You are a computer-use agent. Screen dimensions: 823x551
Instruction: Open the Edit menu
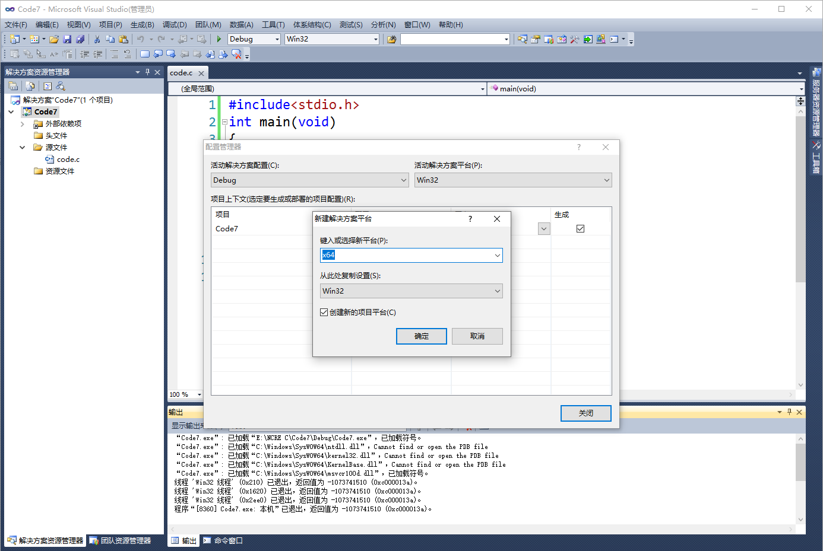(x=47, y=24)
